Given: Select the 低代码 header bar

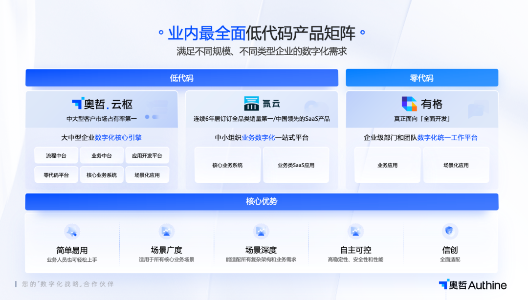Looking at the screenshot, I should click(x=182, y=78).
